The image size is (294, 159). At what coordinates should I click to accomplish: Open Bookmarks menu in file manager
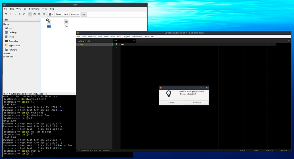pos(34,9)
